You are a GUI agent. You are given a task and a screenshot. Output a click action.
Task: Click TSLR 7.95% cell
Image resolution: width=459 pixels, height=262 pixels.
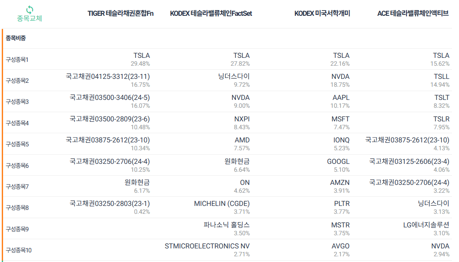tap(441, 123)
